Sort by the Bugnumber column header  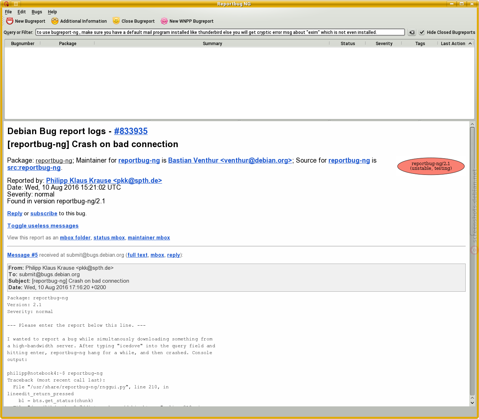pos(23,43)
